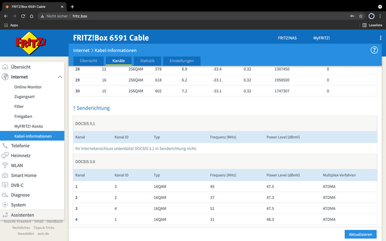Select the Übersicht tab in Kabel-Informationen
386x241 pixels.
click(x=89, y=61)
